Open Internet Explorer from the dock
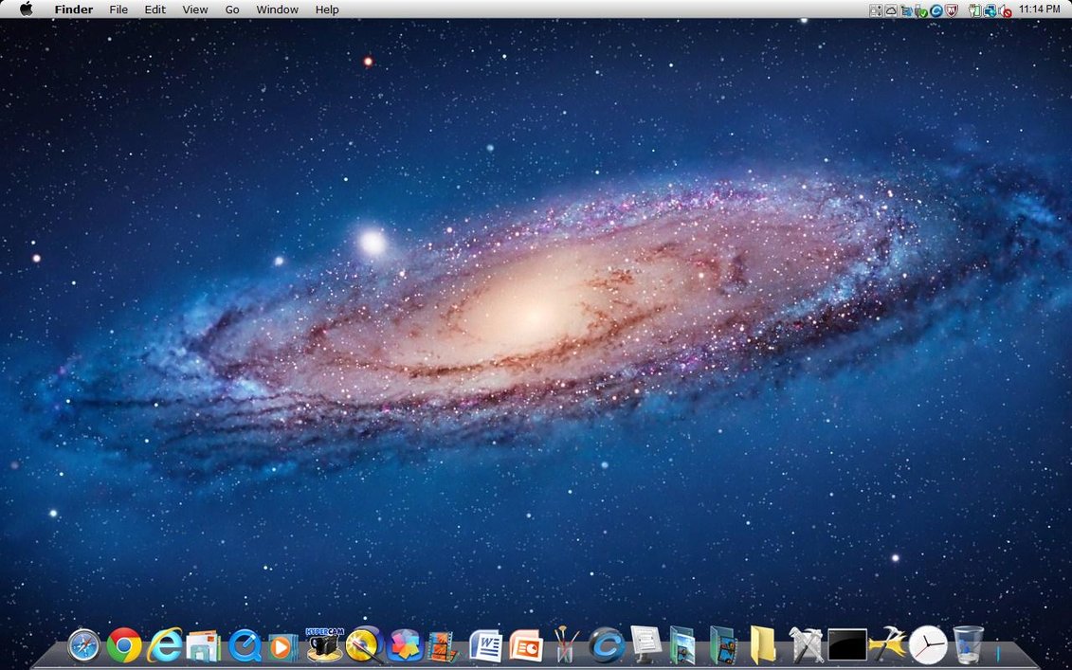 (164, 645)
